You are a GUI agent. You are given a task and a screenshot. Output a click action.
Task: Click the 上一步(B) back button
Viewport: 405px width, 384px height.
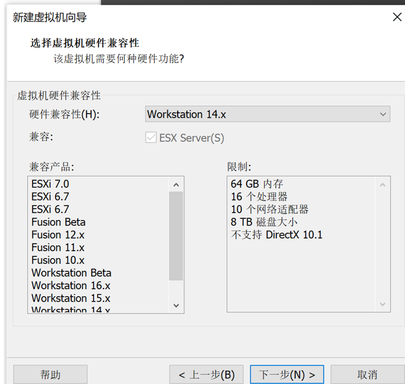pos(206,375)
